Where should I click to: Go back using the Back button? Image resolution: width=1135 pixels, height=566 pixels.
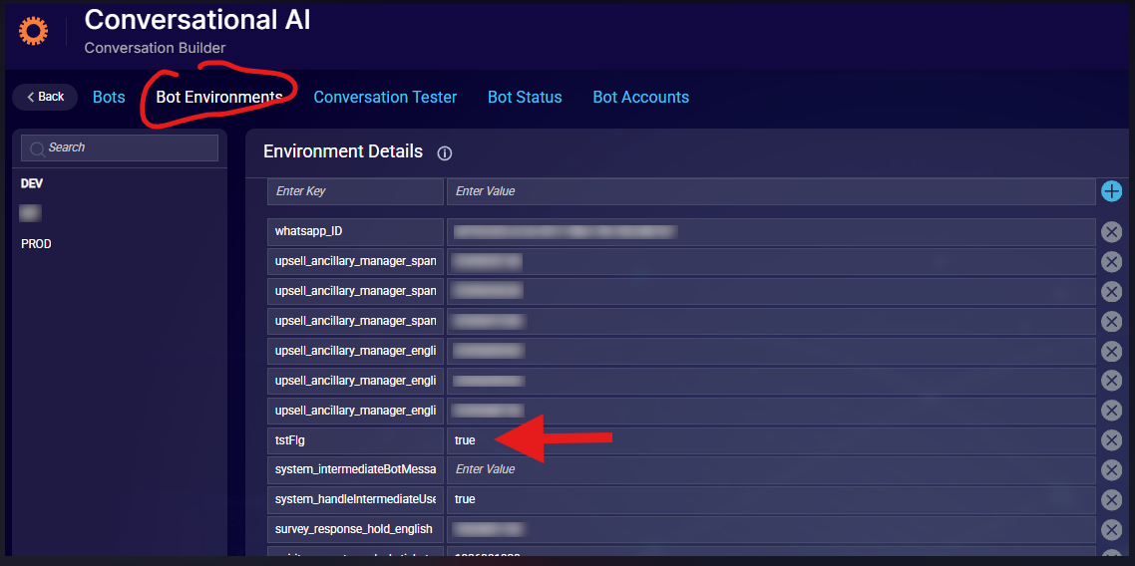coord(45,97)
